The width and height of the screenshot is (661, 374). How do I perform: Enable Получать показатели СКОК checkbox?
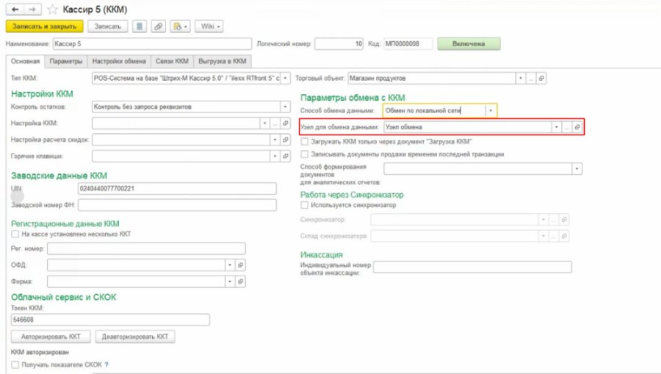click(x=15, y=364)
